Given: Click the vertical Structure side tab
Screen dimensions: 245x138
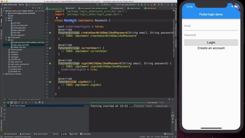Looking at the screenshot, I should (x=1, y=34).
